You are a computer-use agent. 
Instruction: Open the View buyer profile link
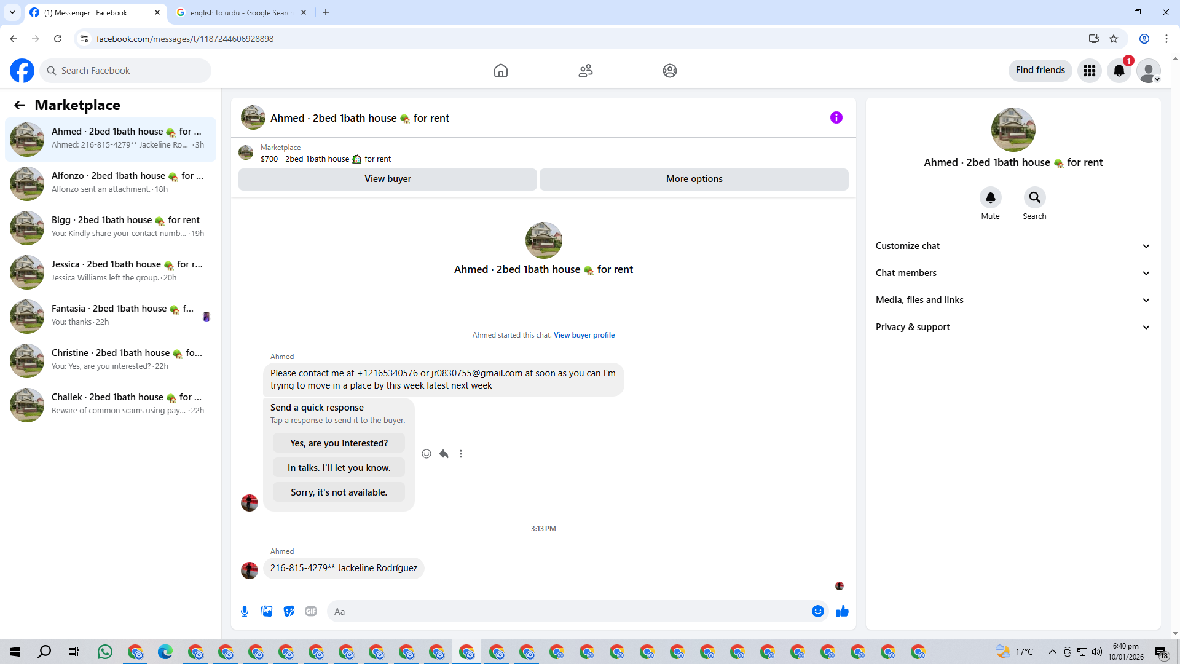click(584, 335)
